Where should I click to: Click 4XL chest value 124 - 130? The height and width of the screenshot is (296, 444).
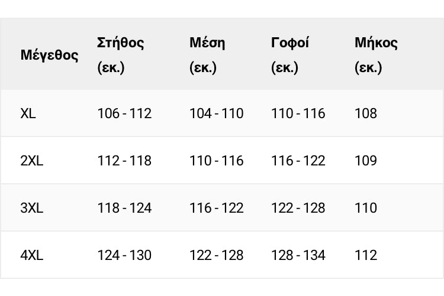(x=124, y=255)
